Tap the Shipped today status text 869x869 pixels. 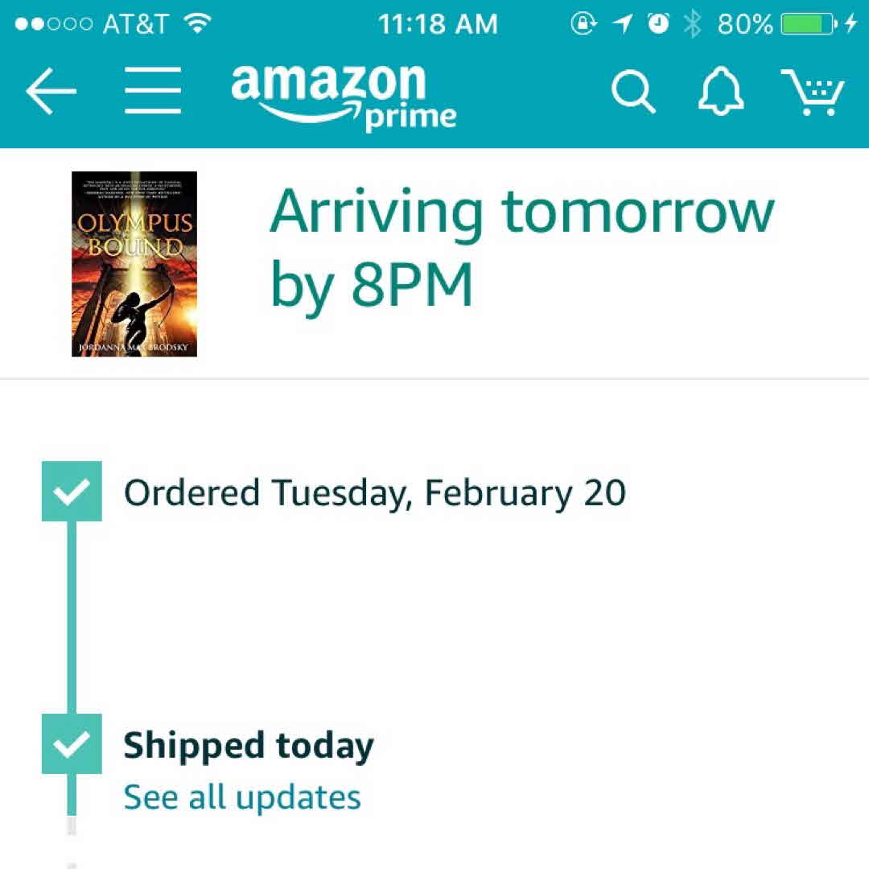coord(249,746)
